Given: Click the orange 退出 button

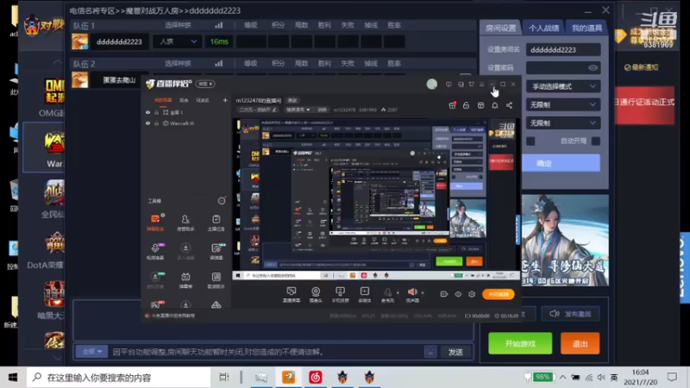Looking at the screenshot, I should pos(580,343).
